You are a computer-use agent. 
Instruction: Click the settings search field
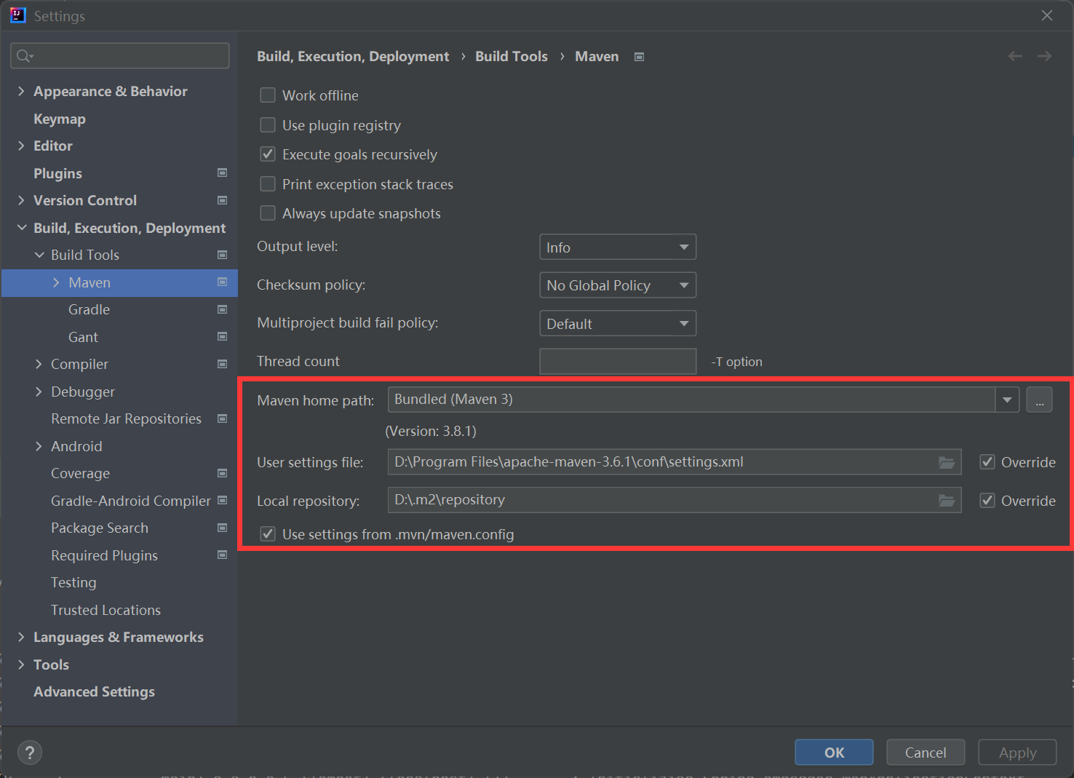coord(120,56)
